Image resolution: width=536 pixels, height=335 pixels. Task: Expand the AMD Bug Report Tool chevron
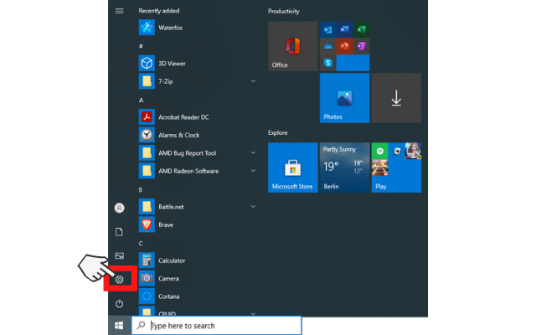tap(253, 153)
